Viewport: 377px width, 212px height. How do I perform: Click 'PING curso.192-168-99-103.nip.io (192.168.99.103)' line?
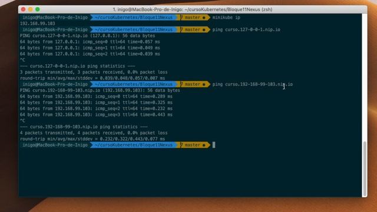coord(100,90)
